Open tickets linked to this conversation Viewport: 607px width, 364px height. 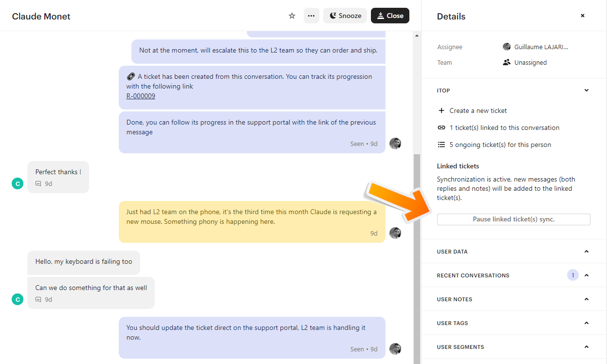[x=504, y=127]
